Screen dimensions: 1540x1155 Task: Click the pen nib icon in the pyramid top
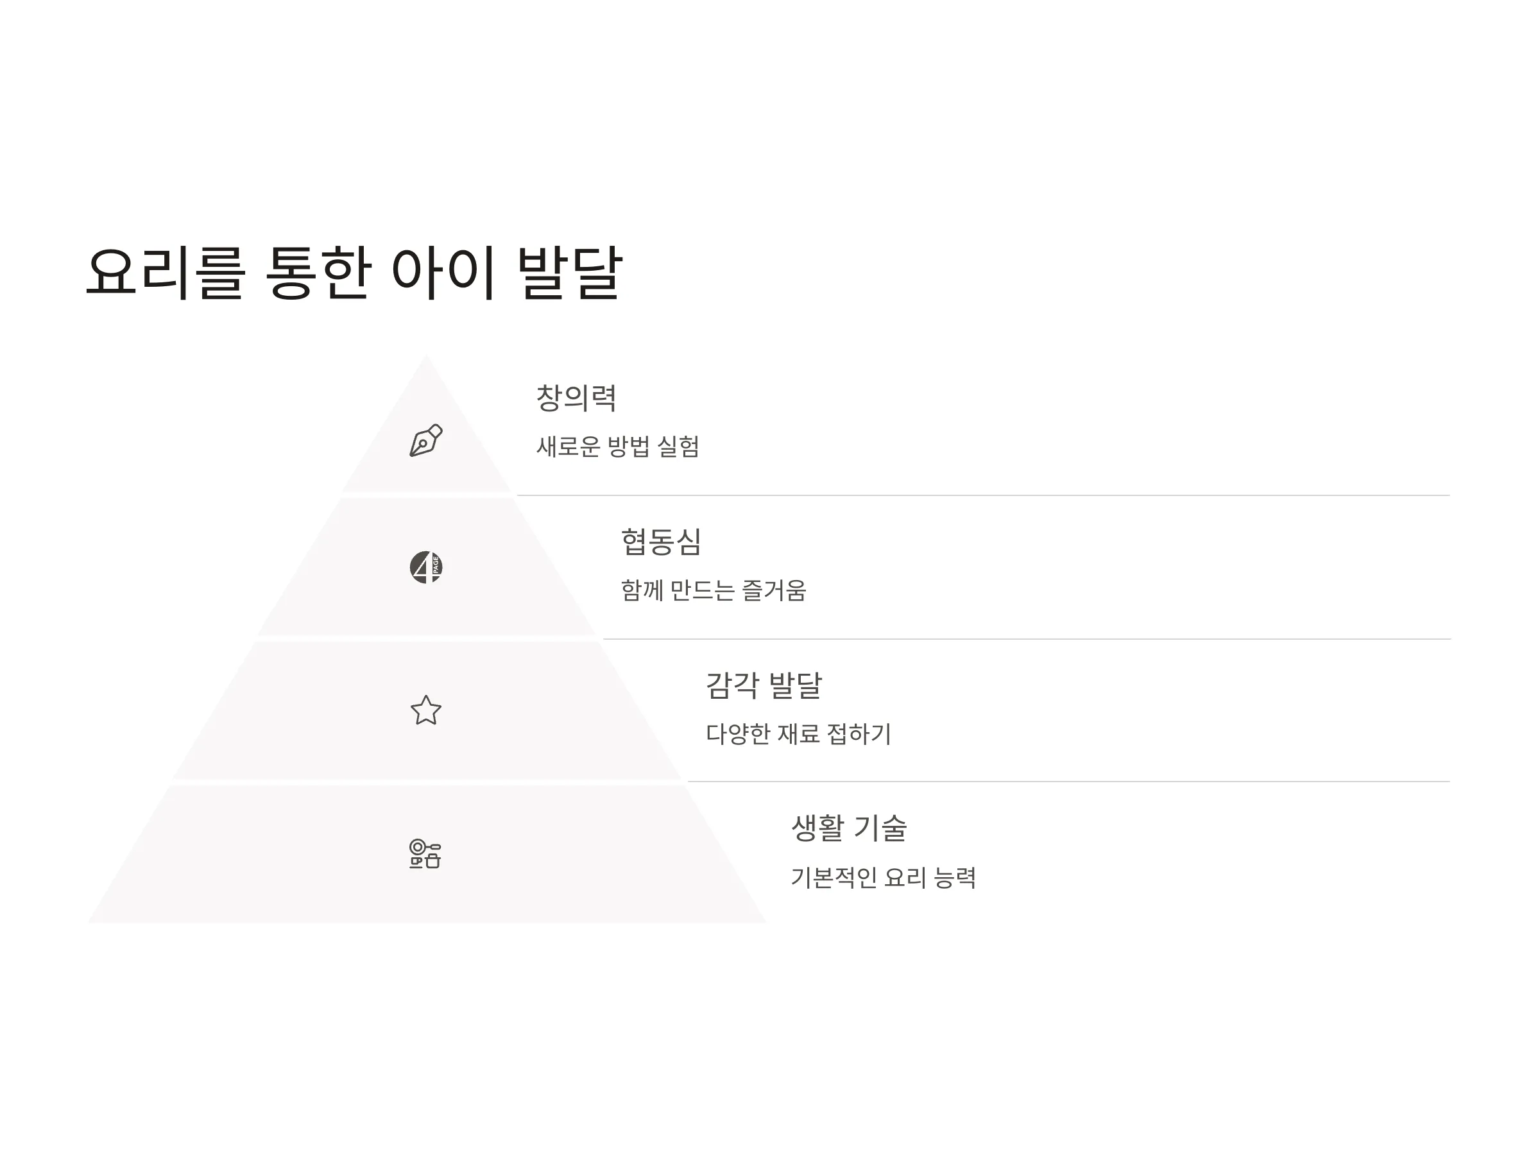point(425,440)
